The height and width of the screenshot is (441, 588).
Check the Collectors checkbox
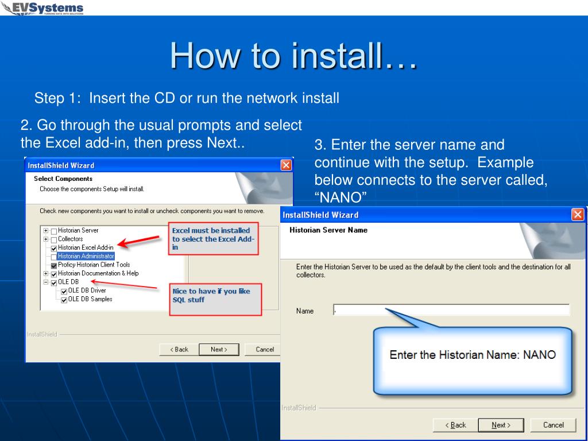click(54, 239)
